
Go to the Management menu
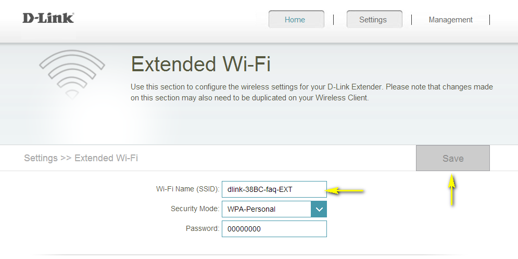point(450,20)
